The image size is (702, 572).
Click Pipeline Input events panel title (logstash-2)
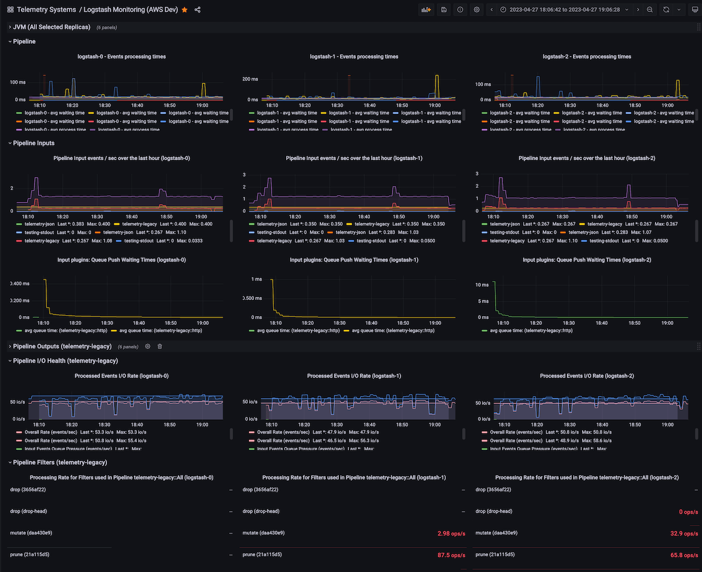point(587,158)
